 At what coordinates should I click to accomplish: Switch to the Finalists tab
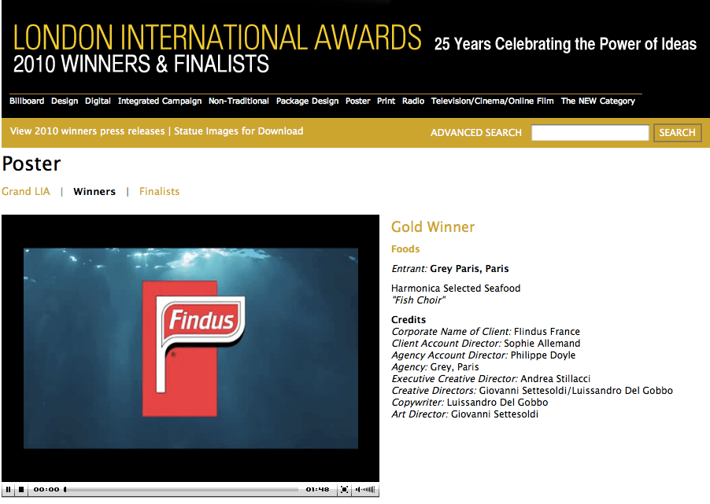pos(159,191)
